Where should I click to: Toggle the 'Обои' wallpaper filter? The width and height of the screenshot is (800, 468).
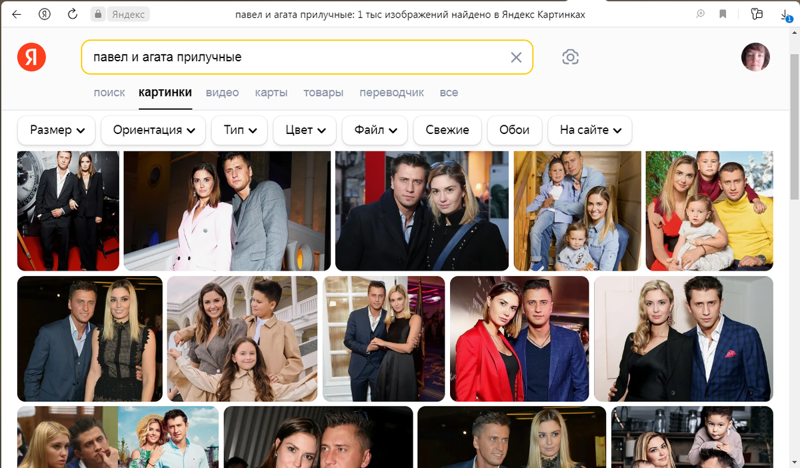515,130
